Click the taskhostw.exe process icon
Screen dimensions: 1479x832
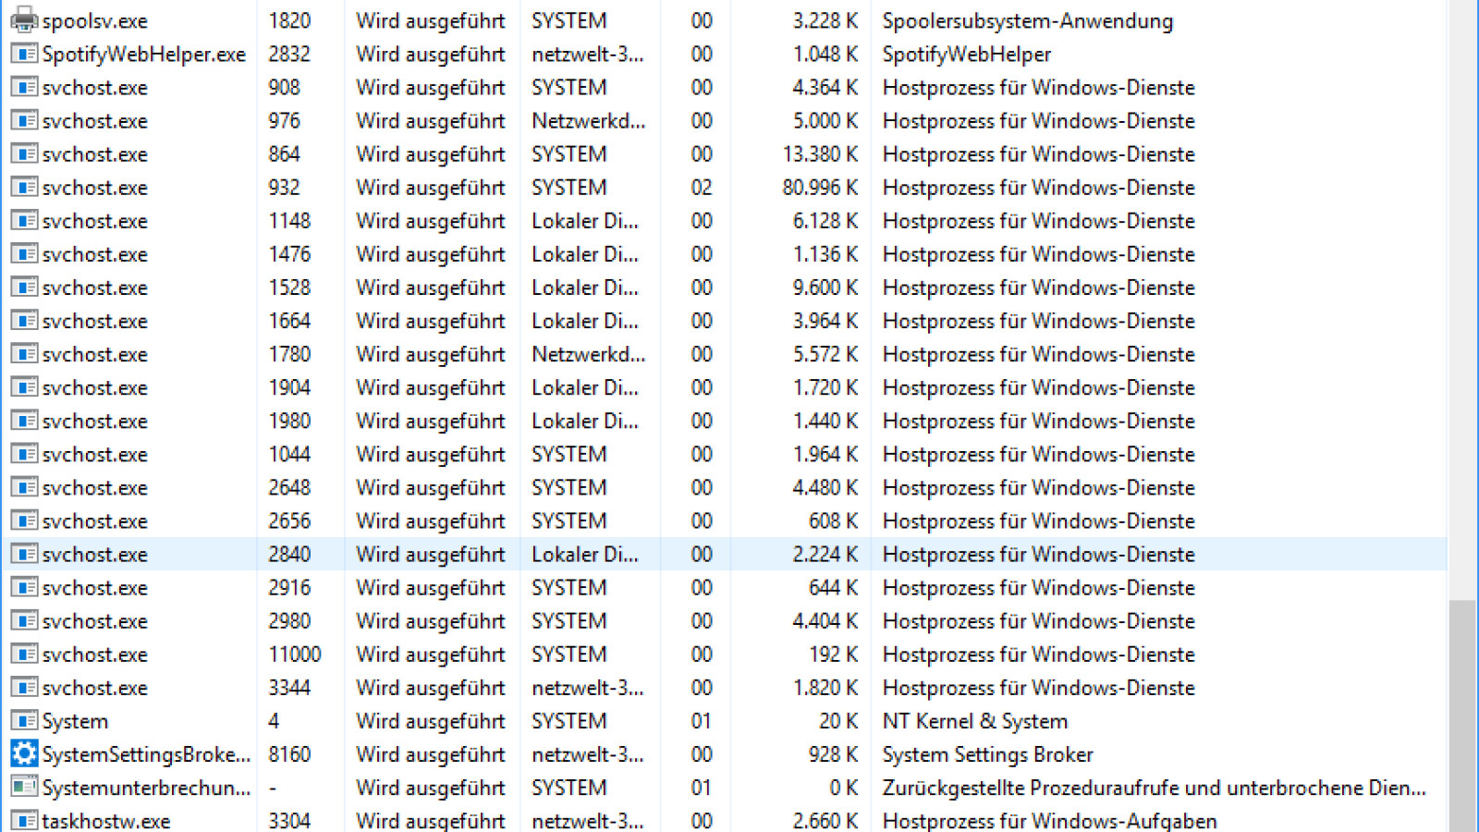[x=24, y=821]
